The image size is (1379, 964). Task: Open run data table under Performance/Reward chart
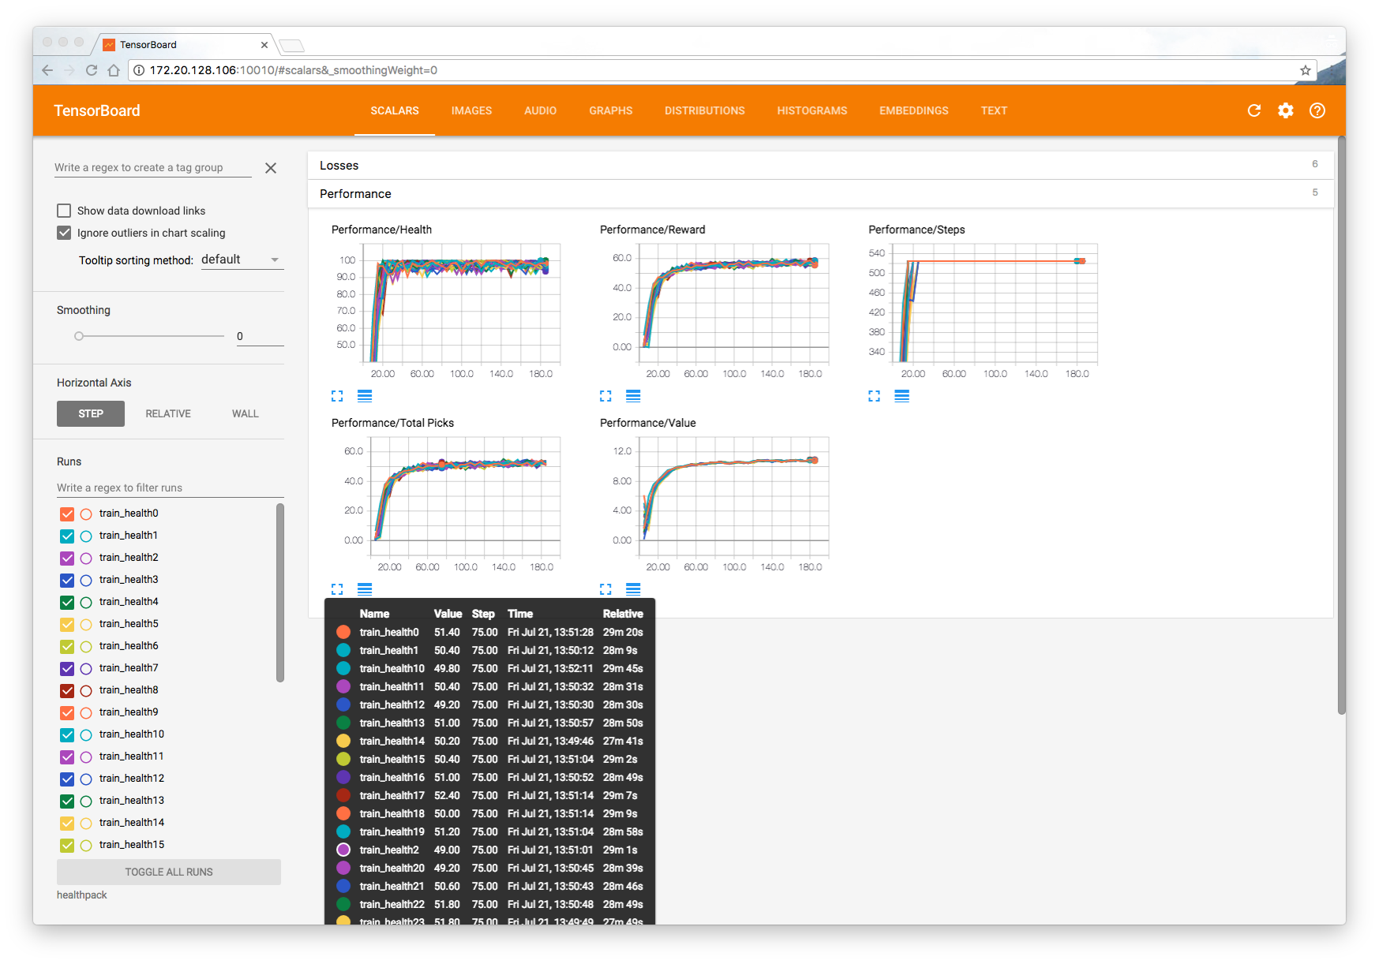coord(633,395)
